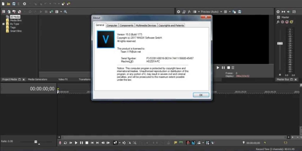302x151 pixels.
Task: Switch to Components tab in About dialog
Action: pyautogui.click(x=126, y=25)
